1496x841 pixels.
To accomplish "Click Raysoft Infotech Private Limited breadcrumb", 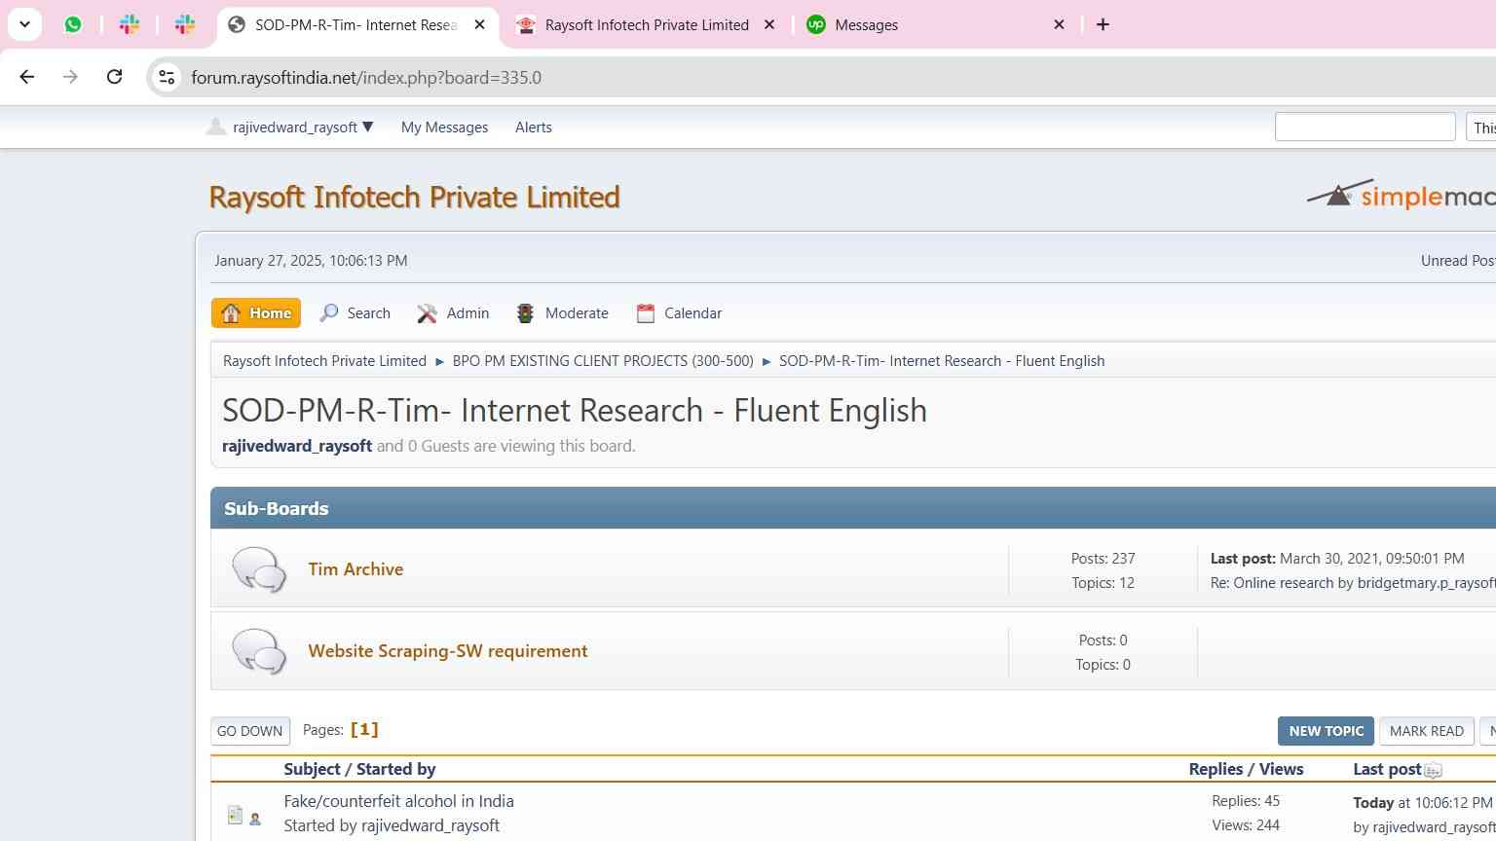I will (x=324, y=360).
